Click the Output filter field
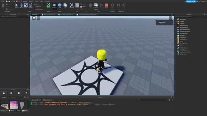 pos(152,100)
